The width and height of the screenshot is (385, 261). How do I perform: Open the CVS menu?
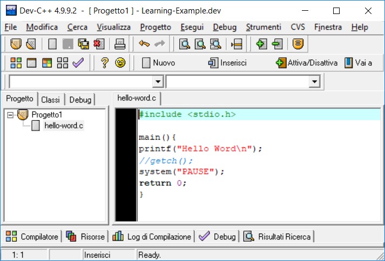click(298, 27)
